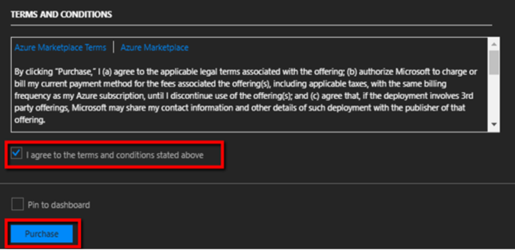Open the Azure Marketplace link
The width and height of the screenshot is (515, 250).
[154, 48]
